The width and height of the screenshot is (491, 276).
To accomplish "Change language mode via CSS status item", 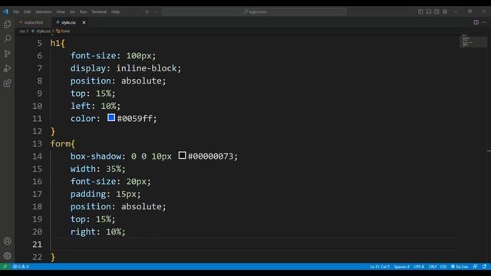I will pos(443,267).
